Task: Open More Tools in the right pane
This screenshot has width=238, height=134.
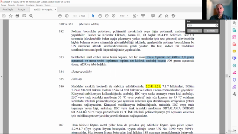Action: click(x=234, y=94)
